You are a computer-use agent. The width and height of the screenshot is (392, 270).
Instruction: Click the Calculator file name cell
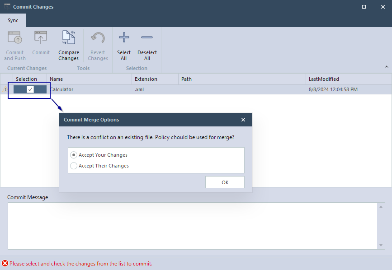[x=89, y=89]
